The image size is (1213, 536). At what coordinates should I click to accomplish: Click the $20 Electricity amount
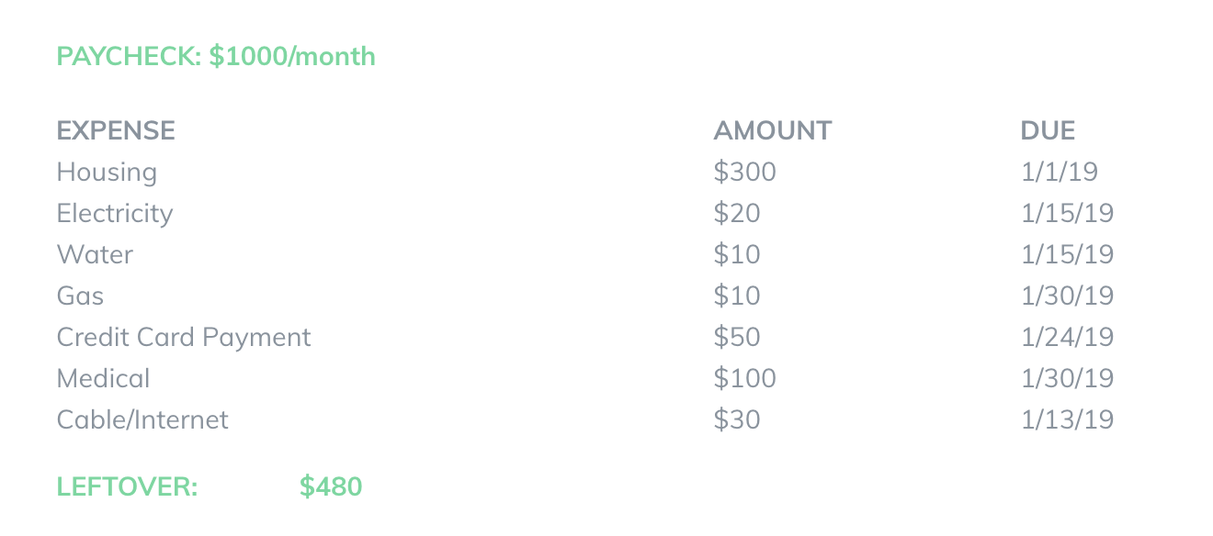pos(737,213)
